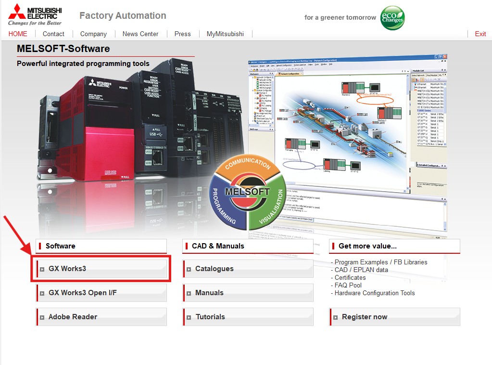The image size is (492, 365).
Task: Go to the Company page
Action: pos(93,34)
